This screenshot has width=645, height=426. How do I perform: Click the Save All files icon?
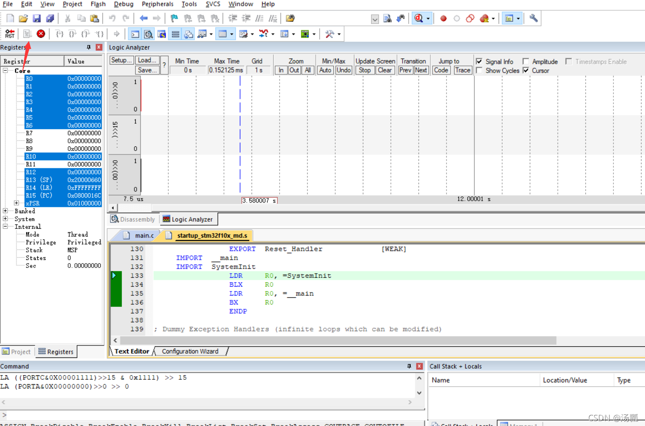coord(50,18)
